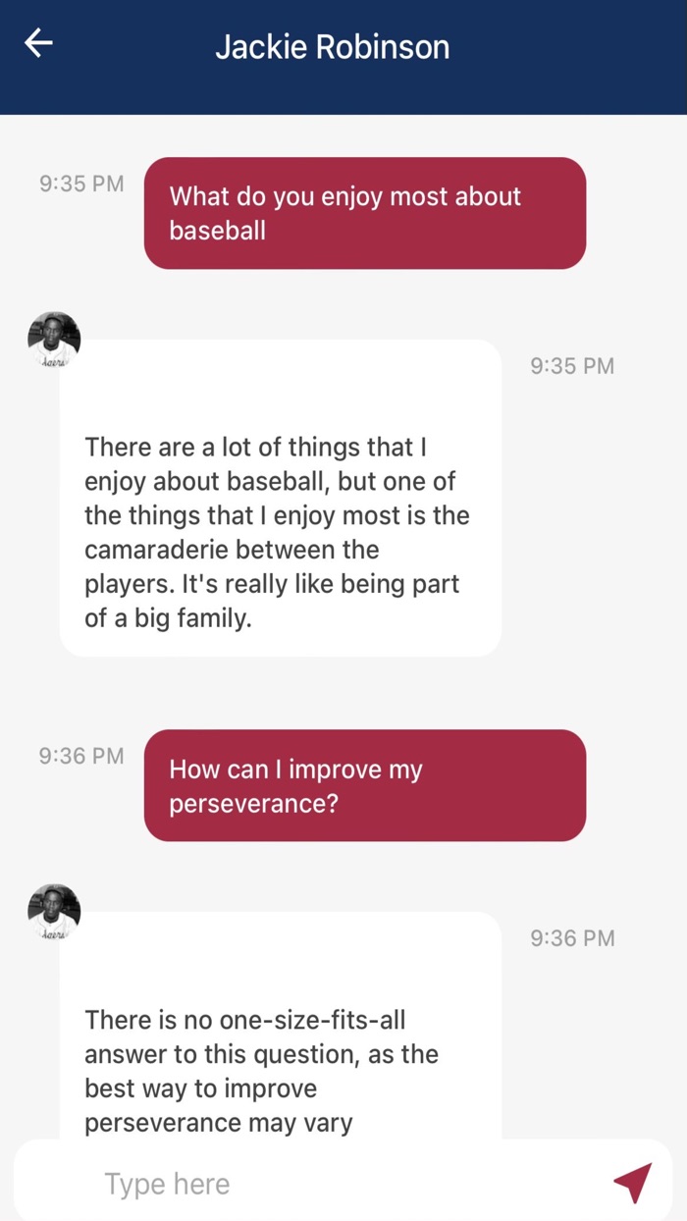This screenshot has width=687, height=1221.
Task: Click the avatar next to the perseverance reply
Action: tap(54, 911)
